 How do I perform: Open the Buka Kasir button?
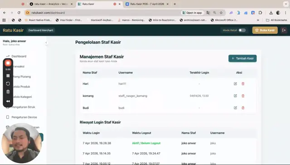265,30
